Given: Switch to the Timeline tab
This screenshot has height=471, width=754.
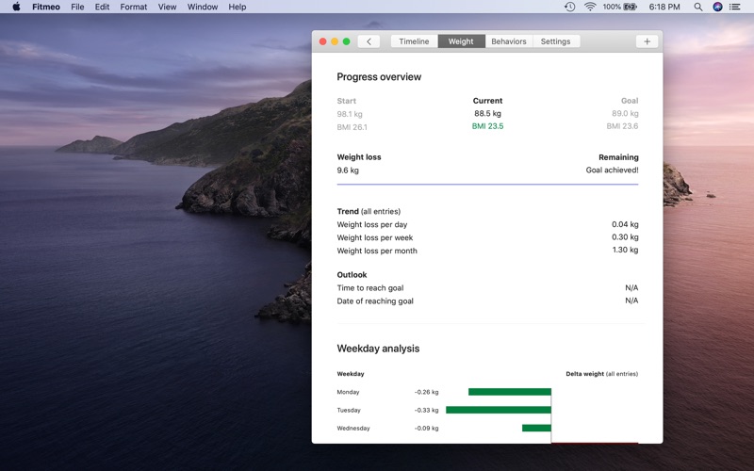Looking at the screenshot, I should click(x=414, y=41).
